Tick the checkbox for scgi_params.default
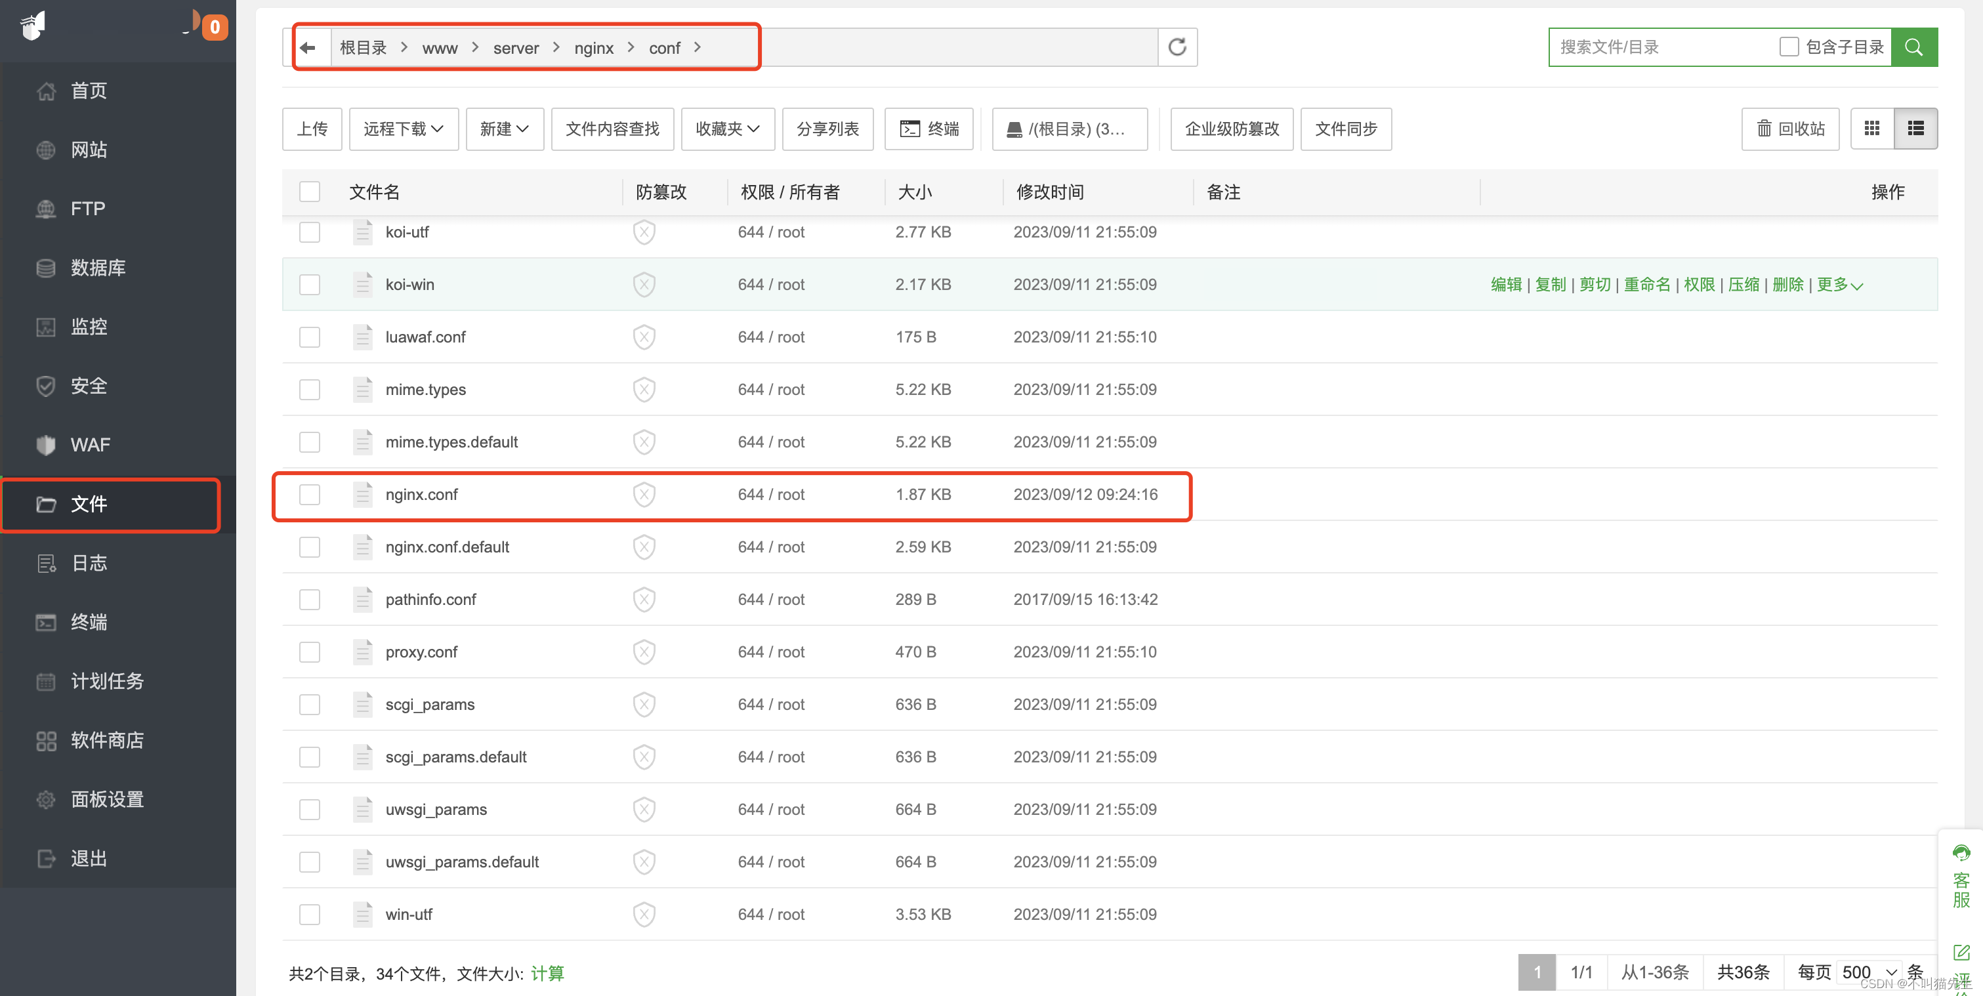 coord(310,757)
